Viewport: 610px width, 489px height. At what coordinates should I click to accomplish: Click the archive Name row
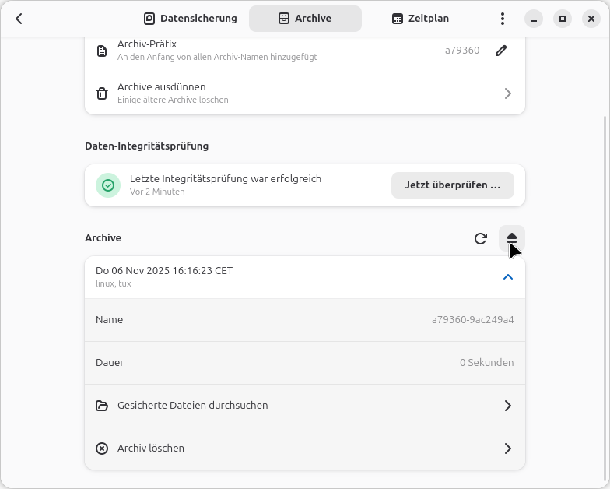305,320
